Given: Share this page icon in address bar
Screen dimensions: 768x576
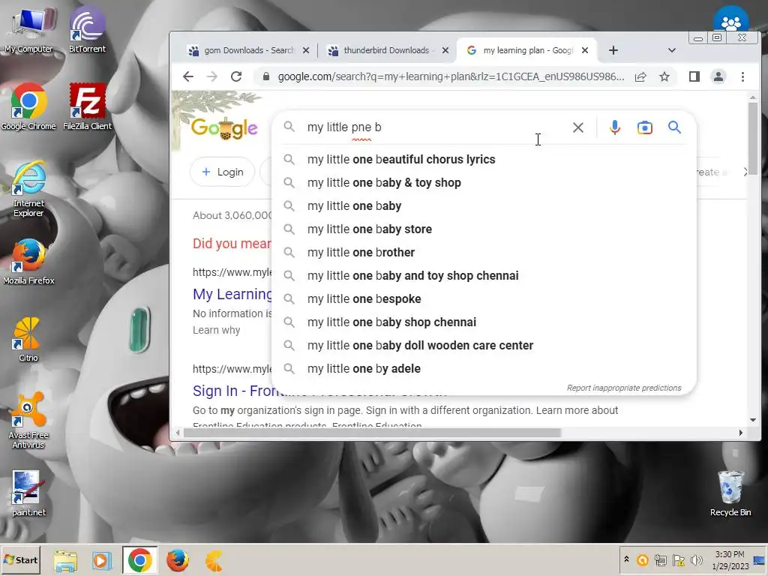Looking at the screenshot, I should [640, 76].
